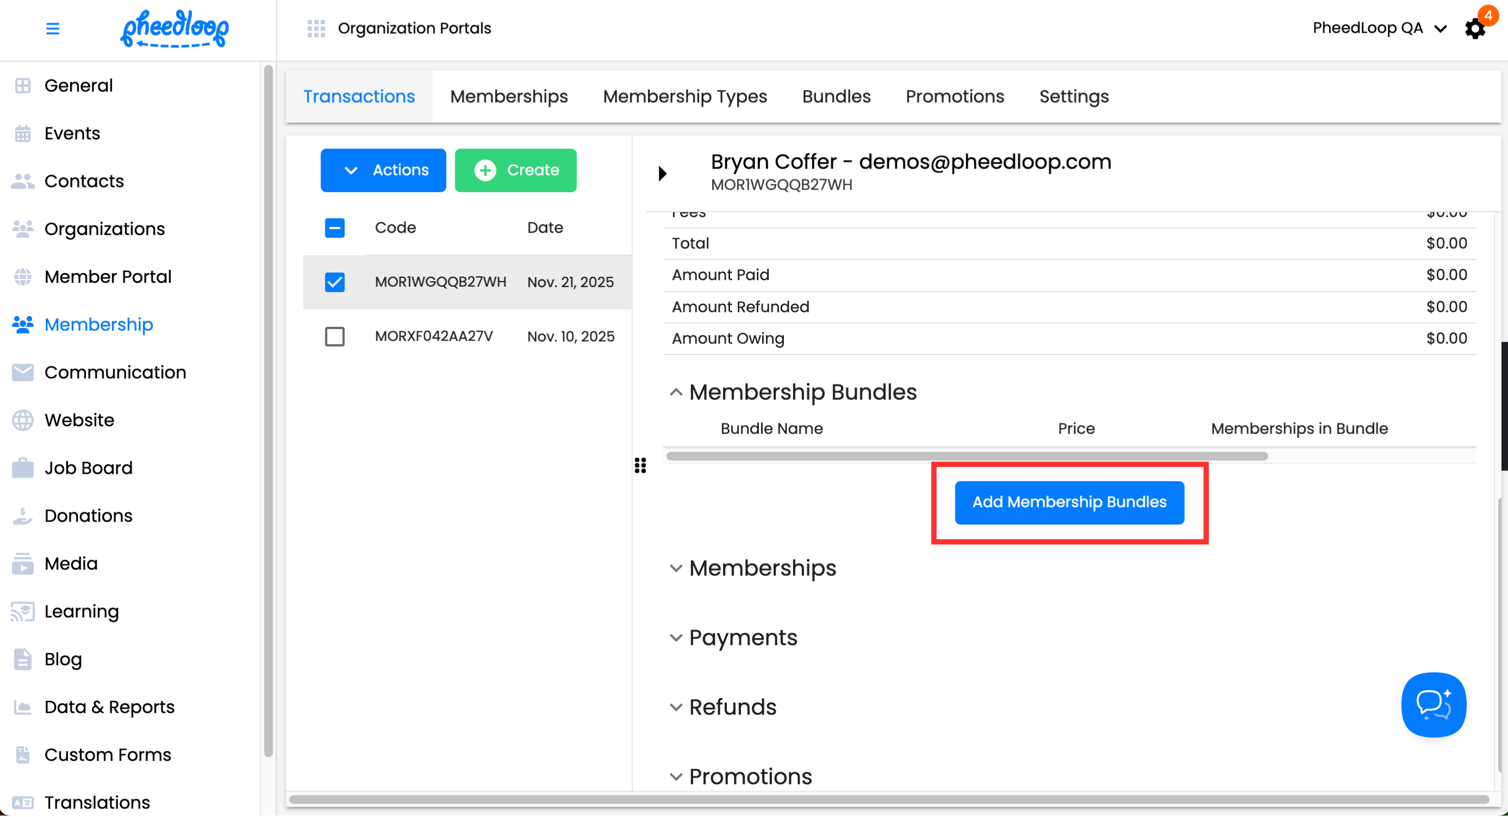This screenshot has width=1508, height=817.
Task: Open the Actions dropdown
Action: 383,170
